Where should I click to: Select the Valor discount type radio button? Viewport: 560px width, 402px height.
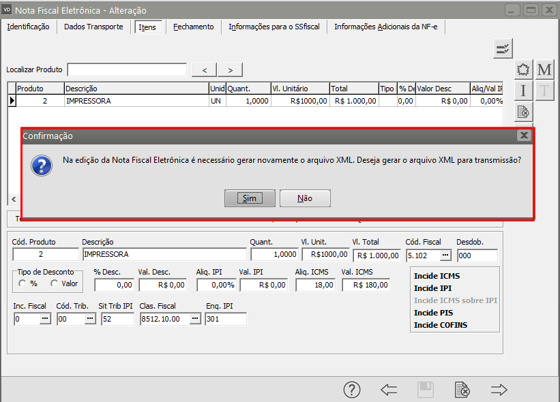(x=54, y=283)
